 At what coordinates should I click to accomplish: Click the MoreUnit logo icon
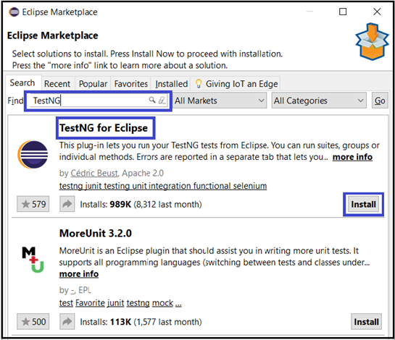coord(33,260)
